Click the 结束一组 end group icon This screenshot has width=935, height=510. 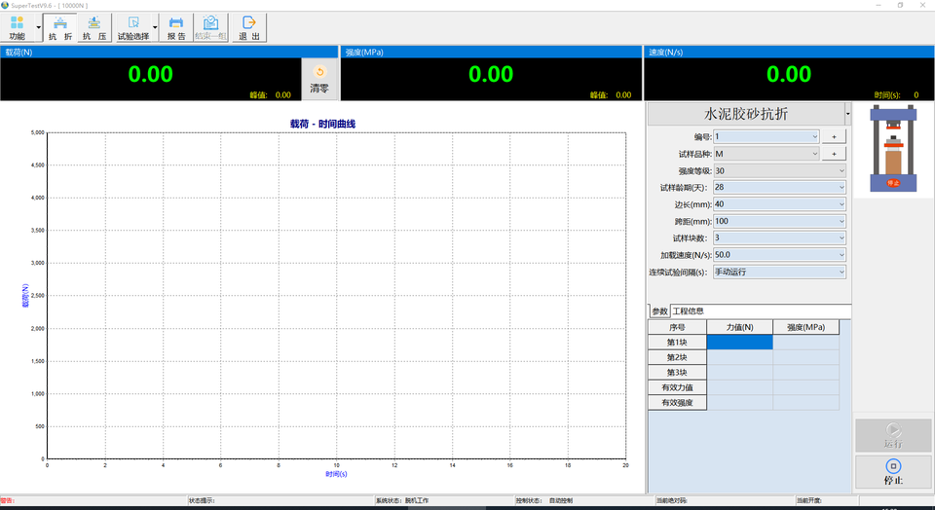pos(210,27)
